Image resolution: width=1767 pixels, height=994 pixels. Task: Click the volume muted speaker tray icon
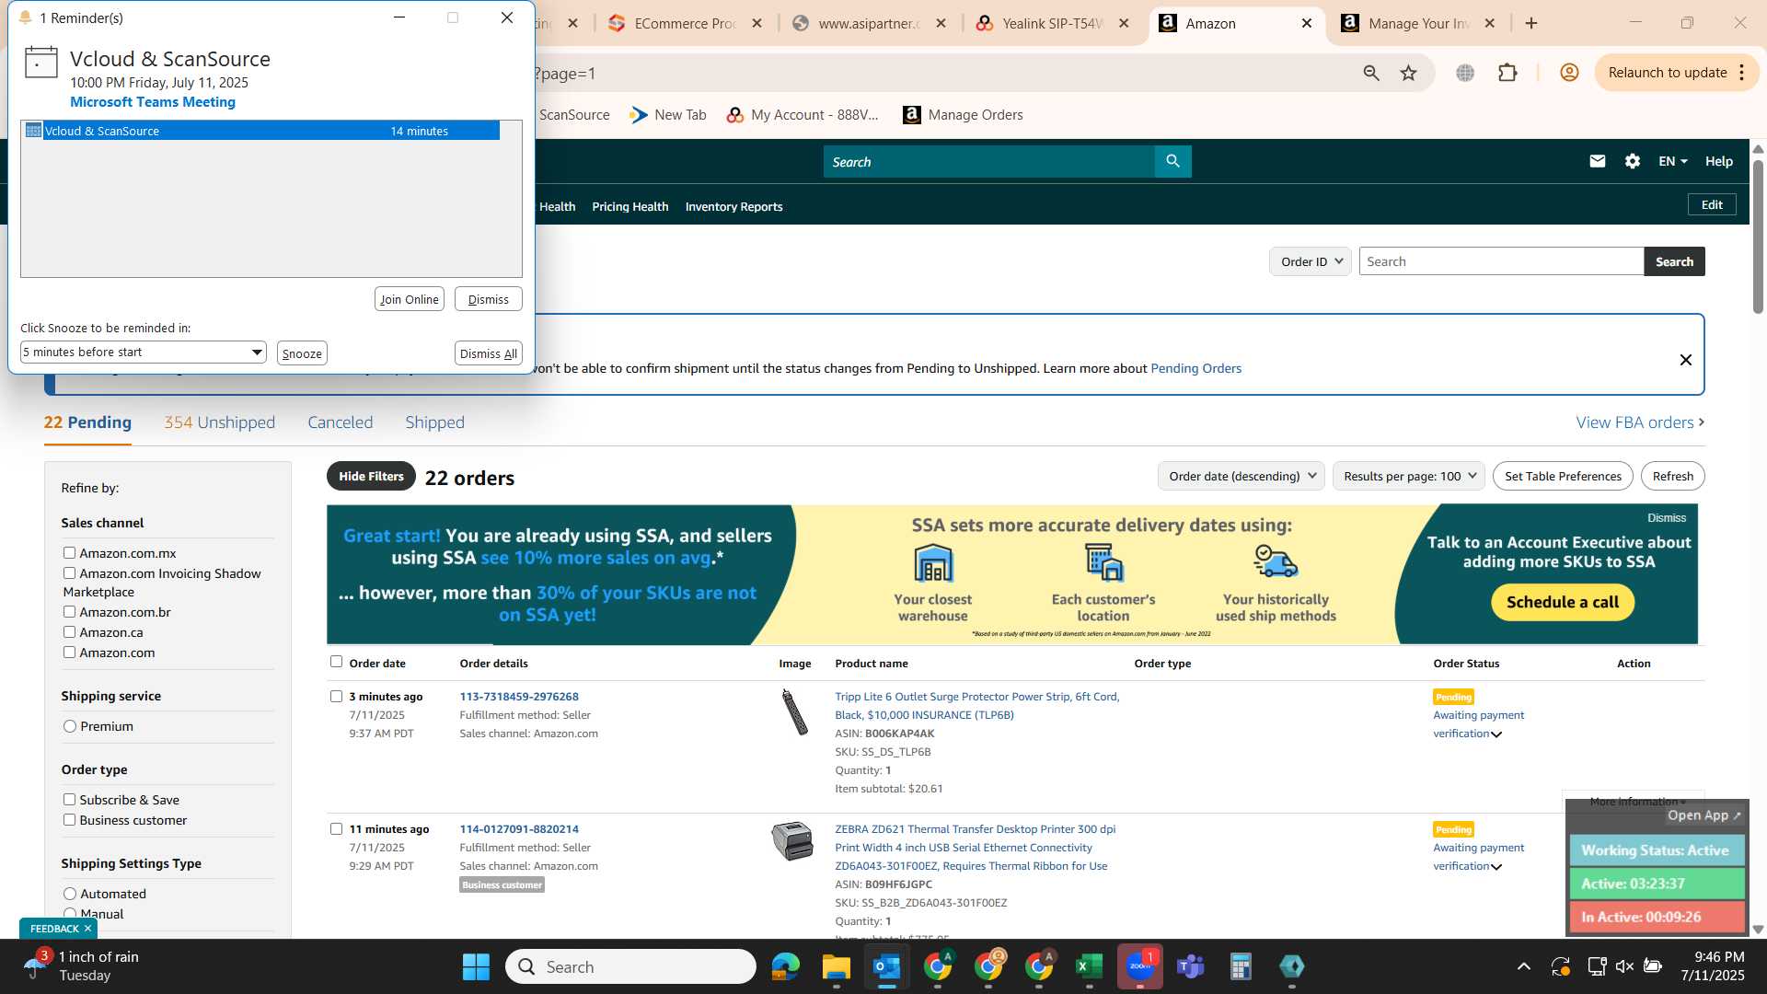1624,966
